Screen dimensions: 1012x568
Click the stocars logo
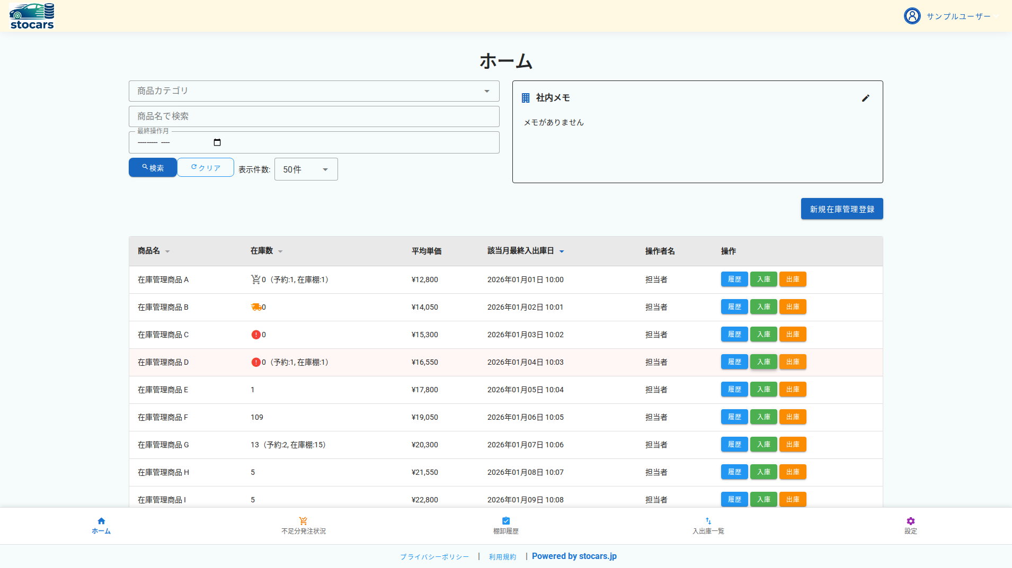(32, 16)
